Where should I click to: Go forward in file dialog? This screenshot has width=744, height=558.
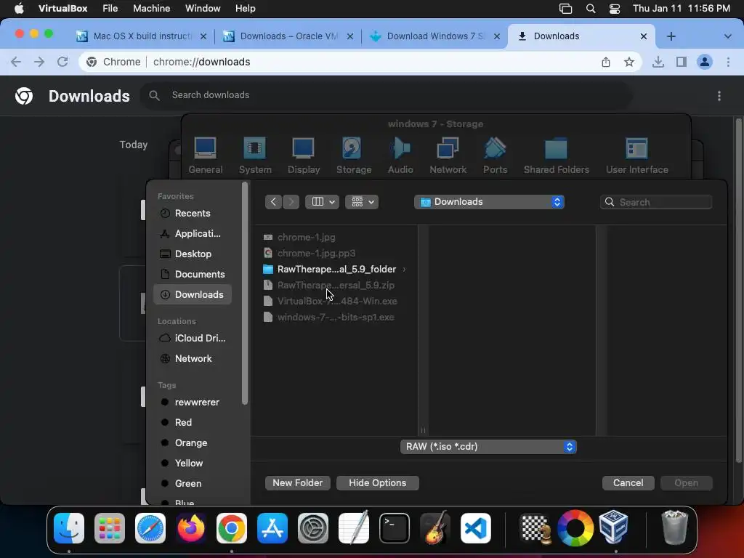coord(291,202)
